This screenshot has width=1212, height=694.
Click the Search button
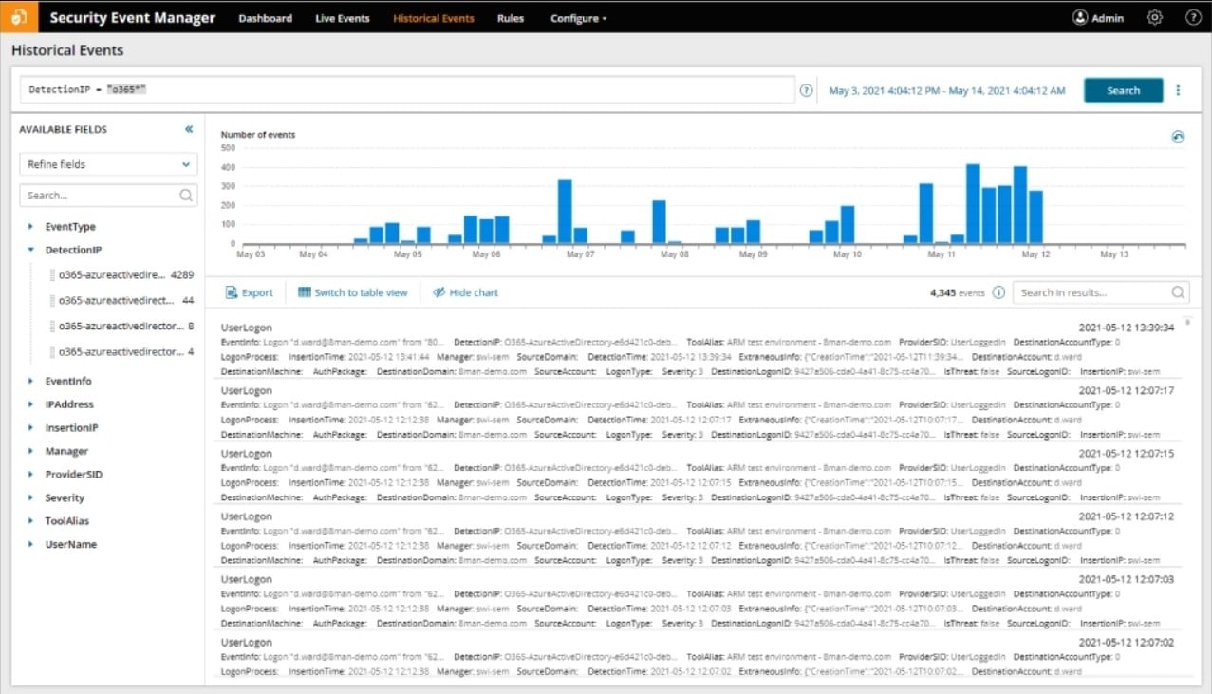coord(1123,90)
